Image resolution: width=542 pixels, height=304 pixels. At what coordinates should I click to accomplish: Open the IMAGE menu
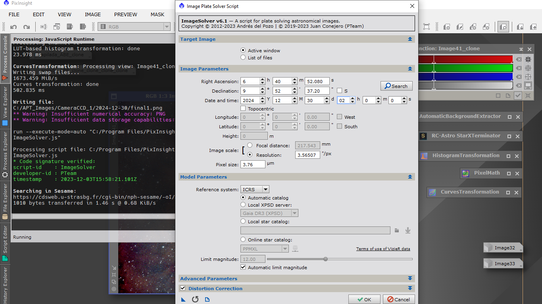point(93,14)
